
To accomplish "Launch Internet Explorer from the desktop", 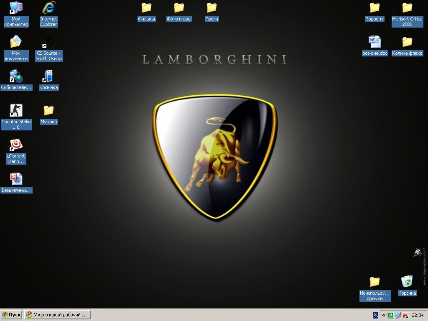I will [x=48, y=8].
